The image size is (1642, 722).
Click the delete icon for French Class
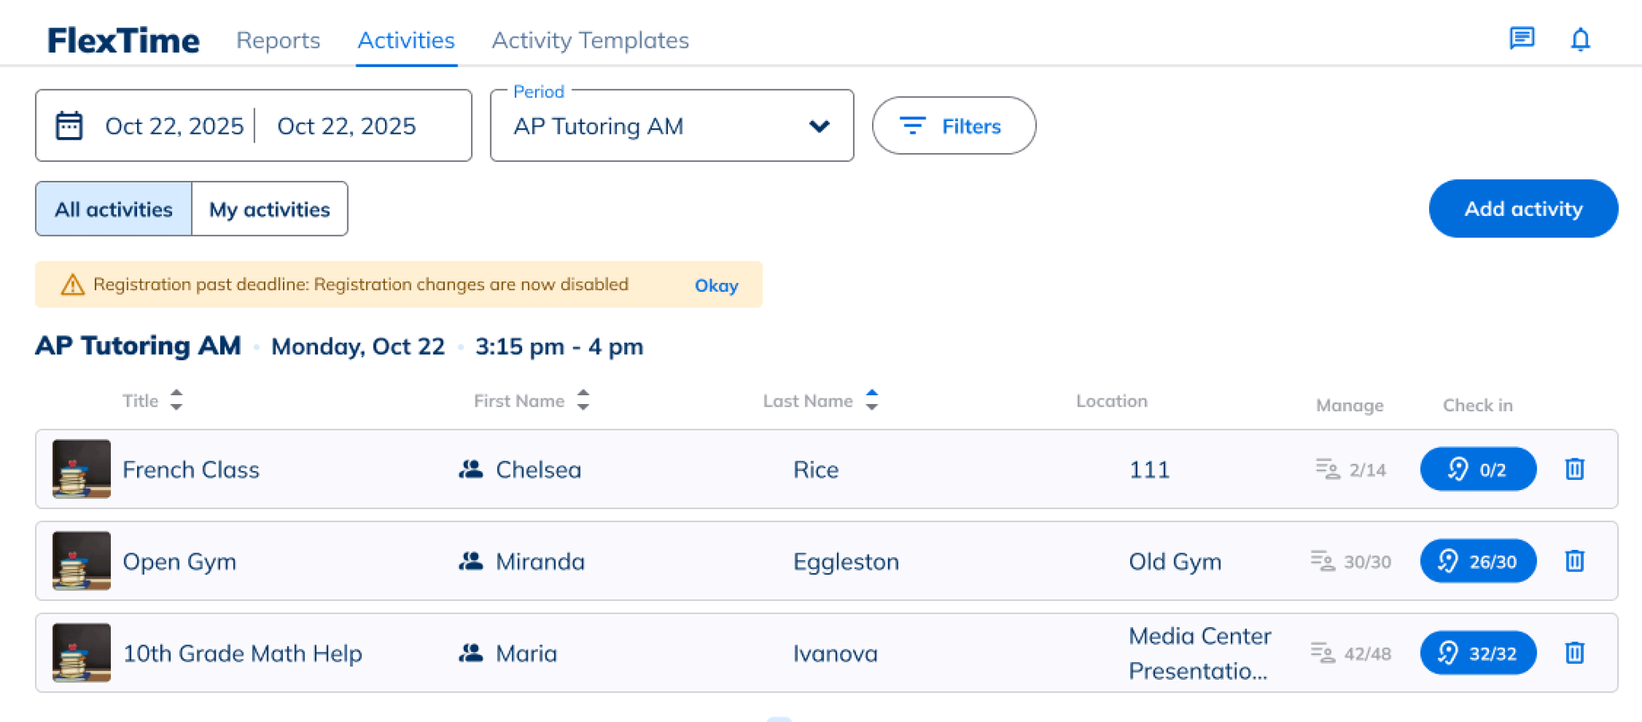click(1574, 469)
